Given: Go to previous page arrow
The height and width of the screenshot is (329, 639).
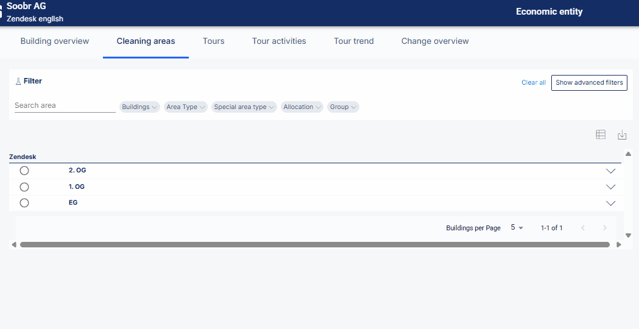Looking at the screenshot, I should [x=583, y=228].
